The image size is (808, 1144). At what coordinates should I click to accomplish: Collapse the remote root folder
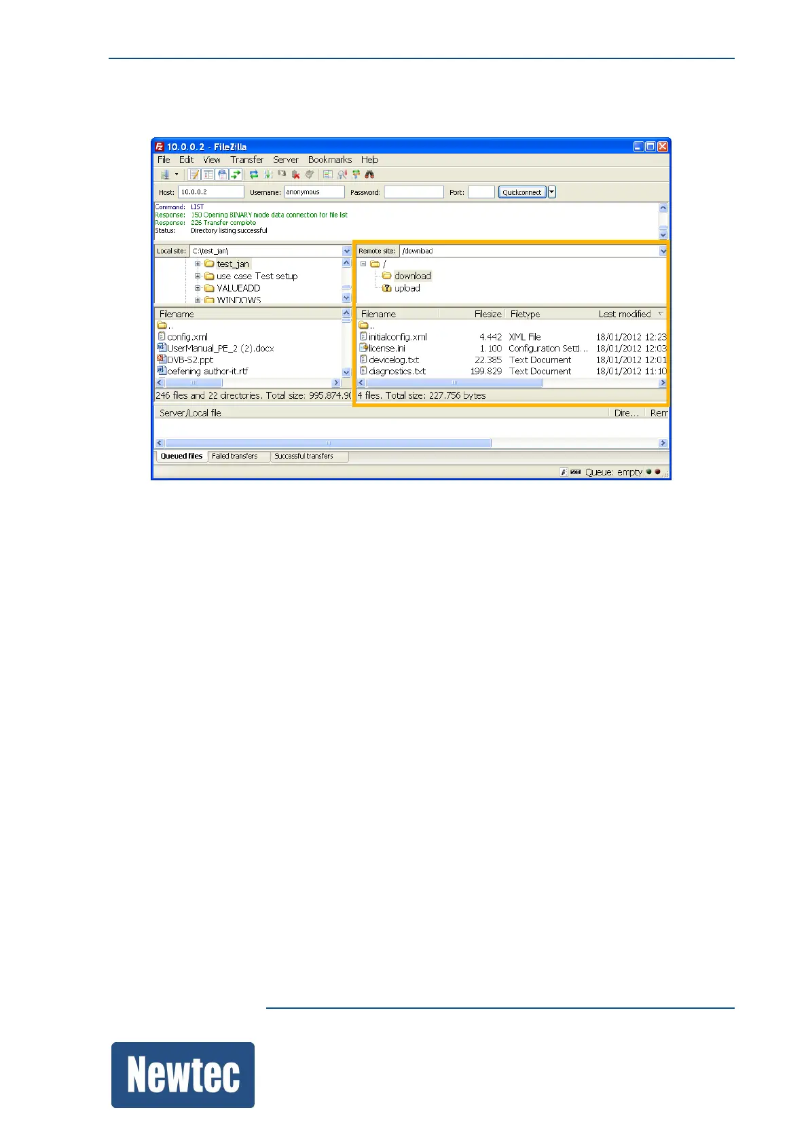coord(363,264)
